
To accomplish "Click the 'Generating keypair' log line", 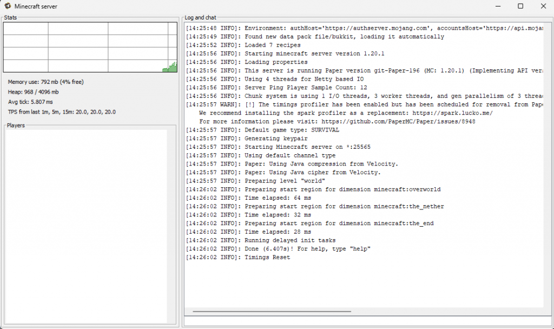I will tap(247, 139).
